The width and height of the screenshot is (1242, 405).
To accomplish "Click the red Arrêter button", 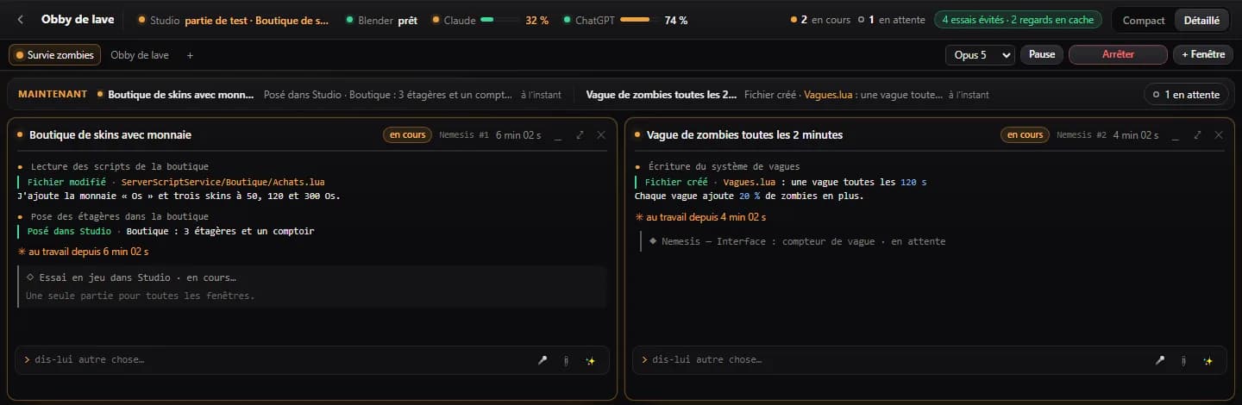I will tap(1118, 54).
